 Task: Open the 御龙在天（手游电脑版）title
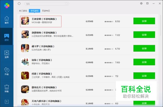tap(44, 87)
